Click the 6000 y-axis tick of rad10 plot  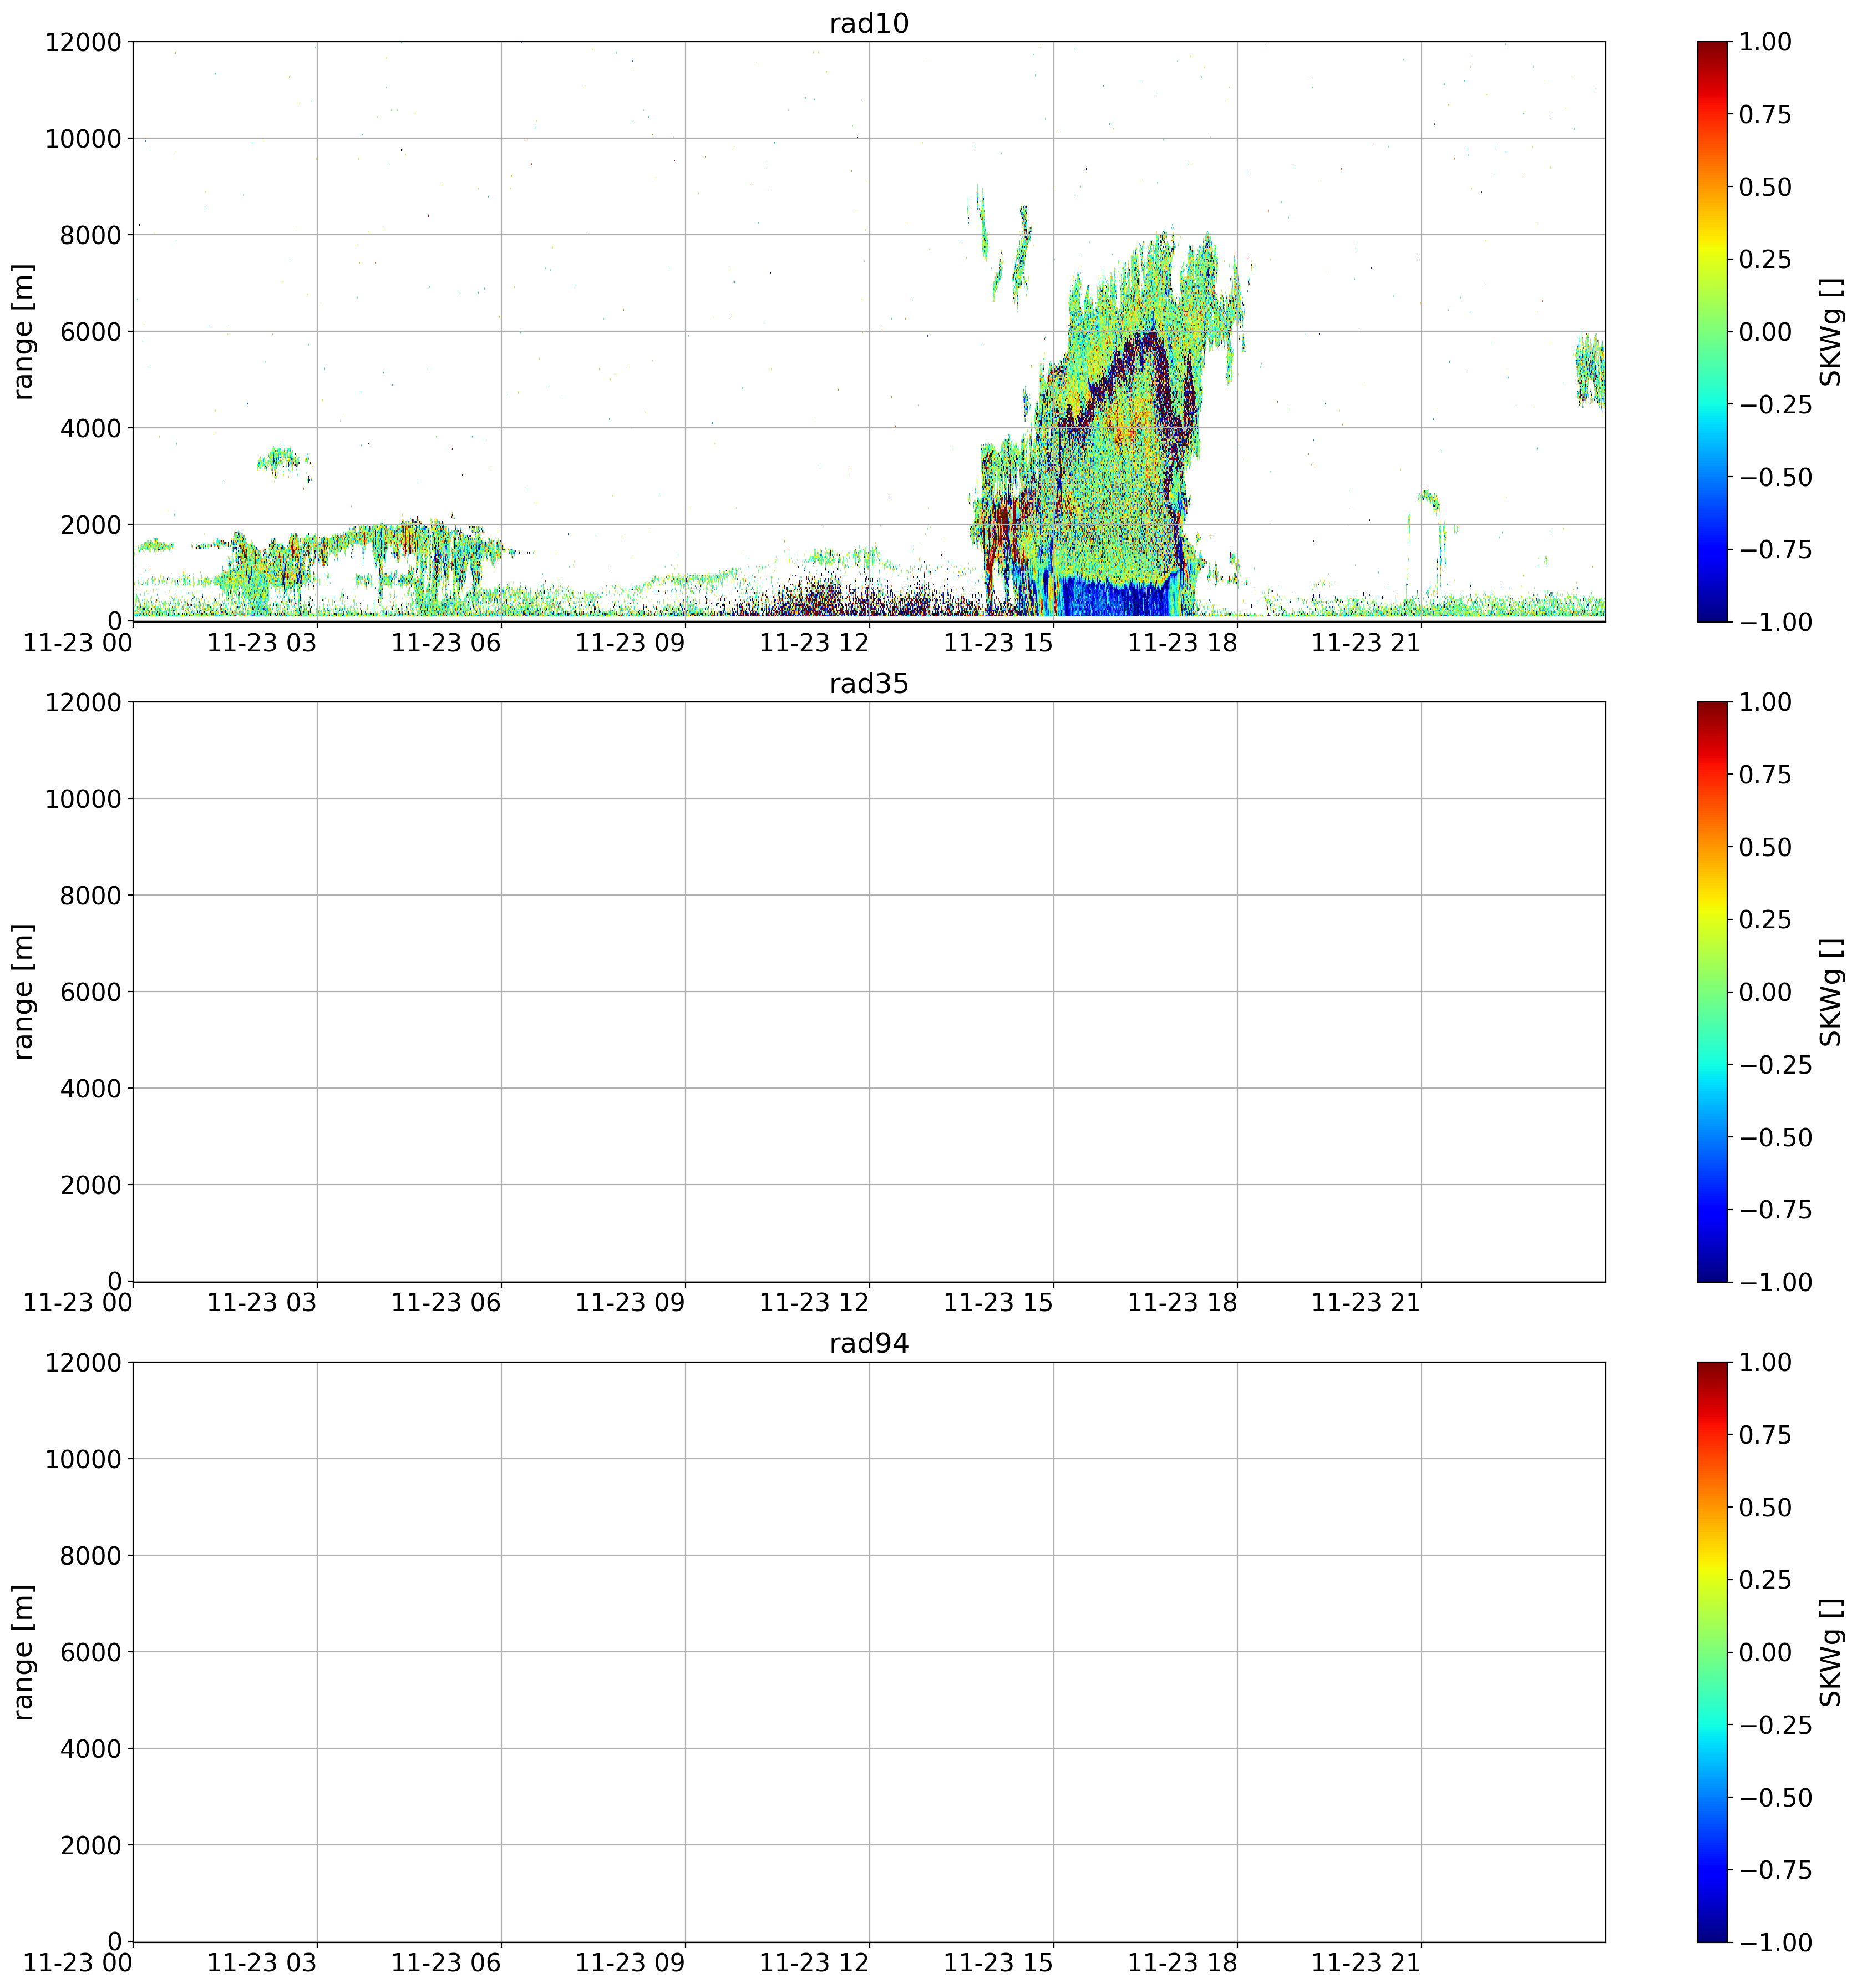coord(90,331)
